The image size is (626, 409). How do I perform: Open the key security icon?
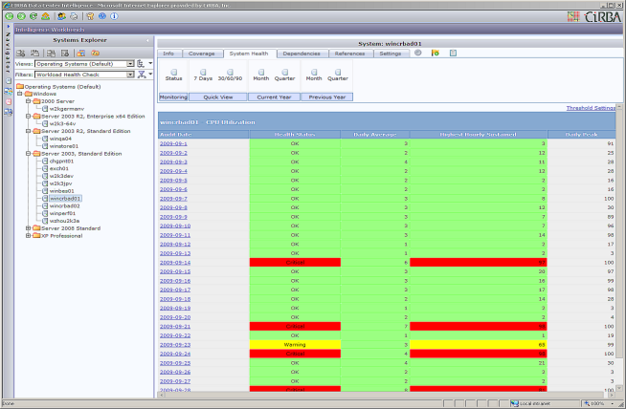(x=90, y=16)
